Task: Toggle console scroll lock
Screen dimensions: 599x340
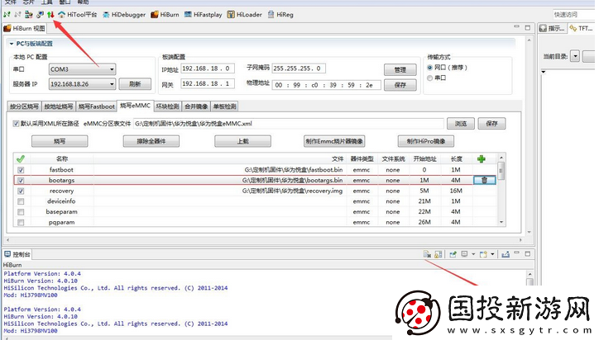Action: click(438, 254)
